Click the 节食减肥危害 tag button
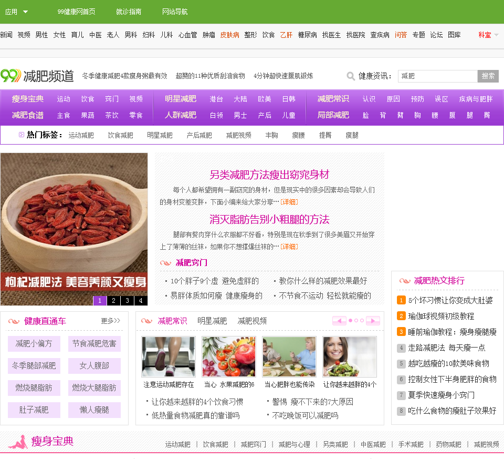The image size is (504, 459). point(94,344)
